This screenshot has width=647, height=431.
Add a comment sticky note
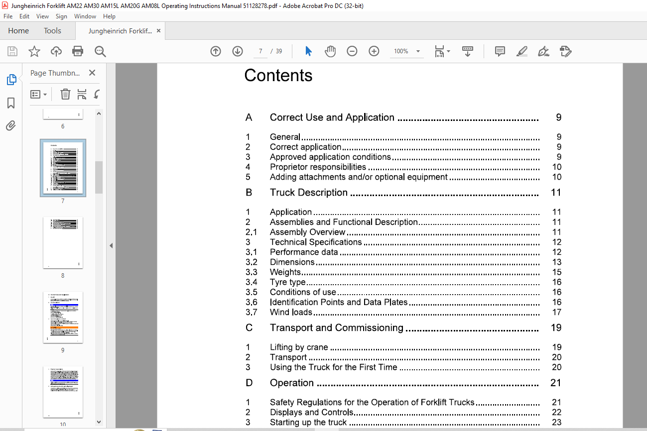[x=500, y=51]
